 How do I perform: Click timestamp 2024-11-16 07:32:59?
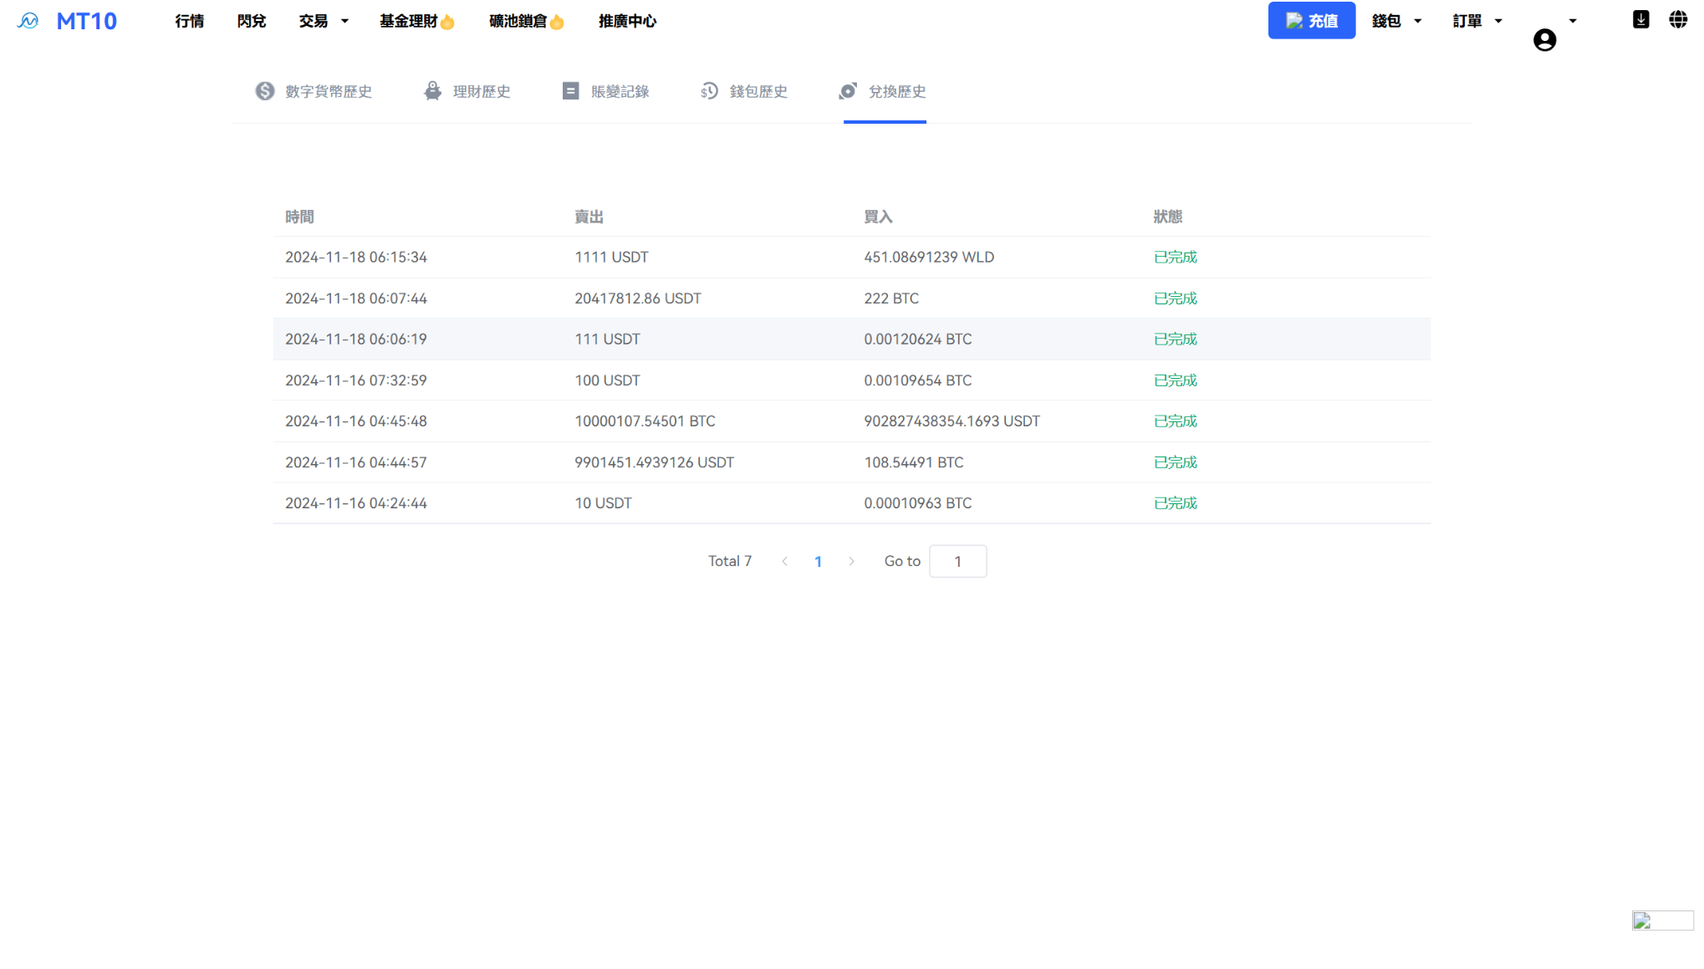356,380
